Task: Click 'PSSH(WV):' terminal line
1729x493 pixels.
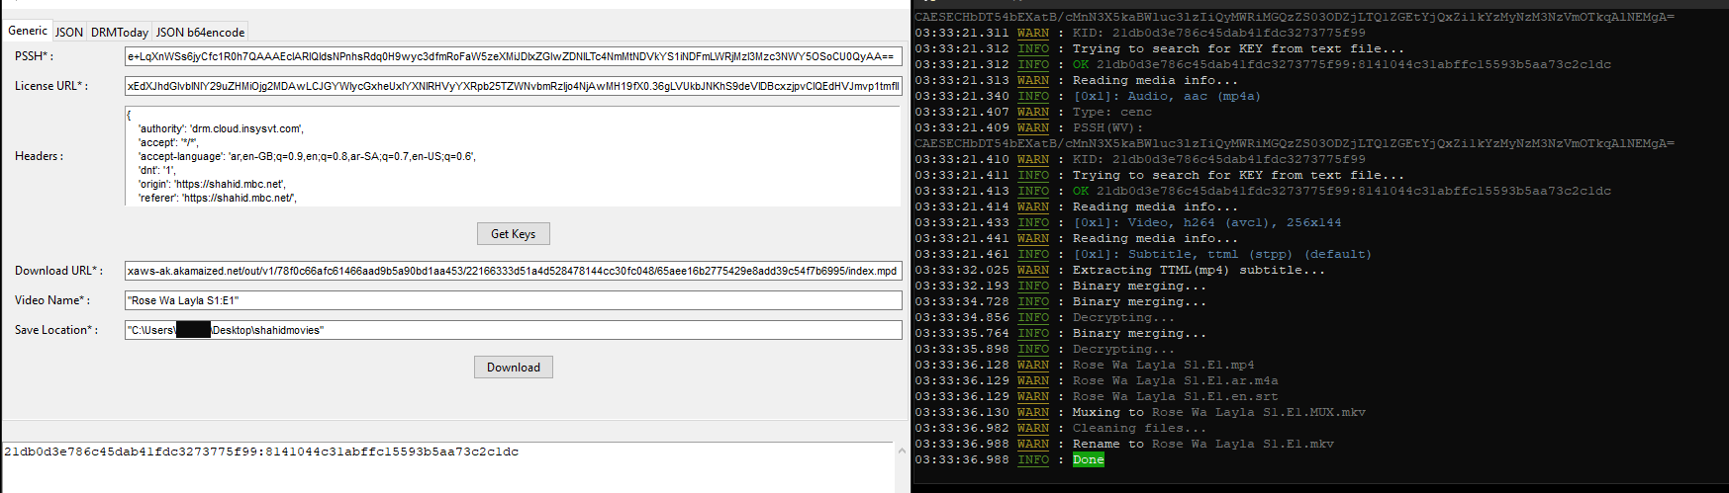Action: coord(1107,127)
